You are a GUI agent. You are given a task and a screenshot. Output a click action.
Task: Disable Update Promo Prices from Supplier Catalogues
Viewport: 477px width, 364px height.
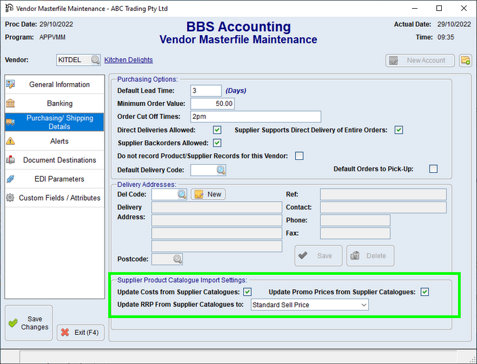[x=424, y=292]
